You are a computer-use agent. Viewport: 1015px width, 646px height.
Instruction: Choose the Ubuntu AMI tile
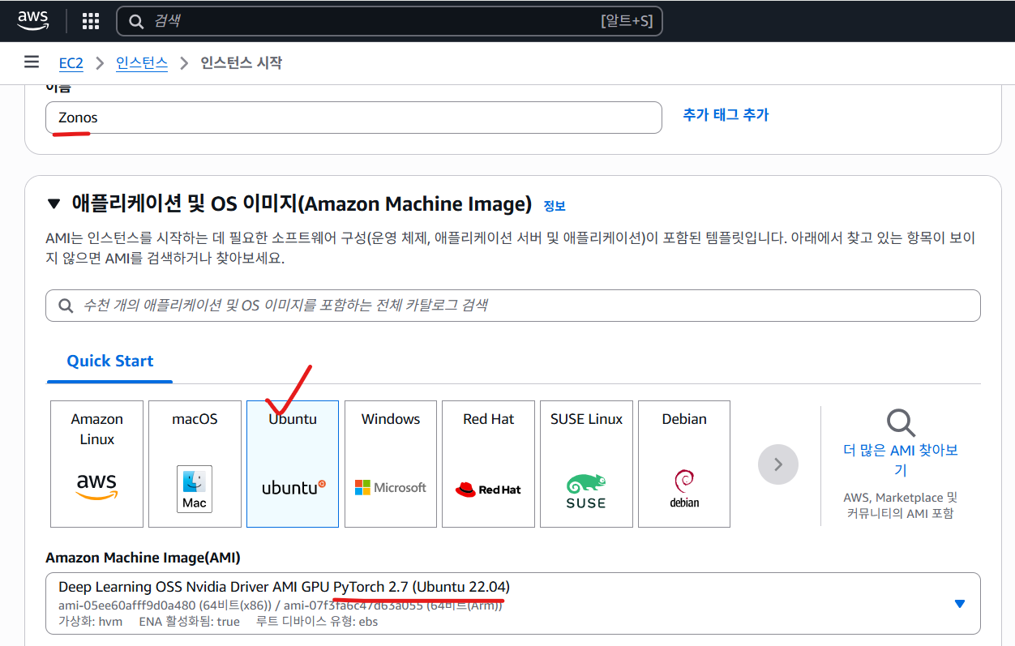(x=293, y=464)
